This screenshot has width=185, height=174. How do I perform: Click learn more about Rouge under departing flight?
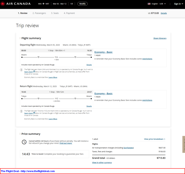pyautogui.click(x=28, y=72)
